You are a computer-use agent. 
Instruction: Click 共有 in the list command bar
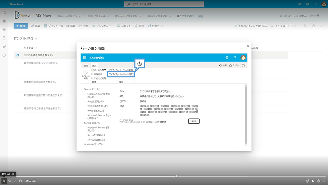coord(83,26)
